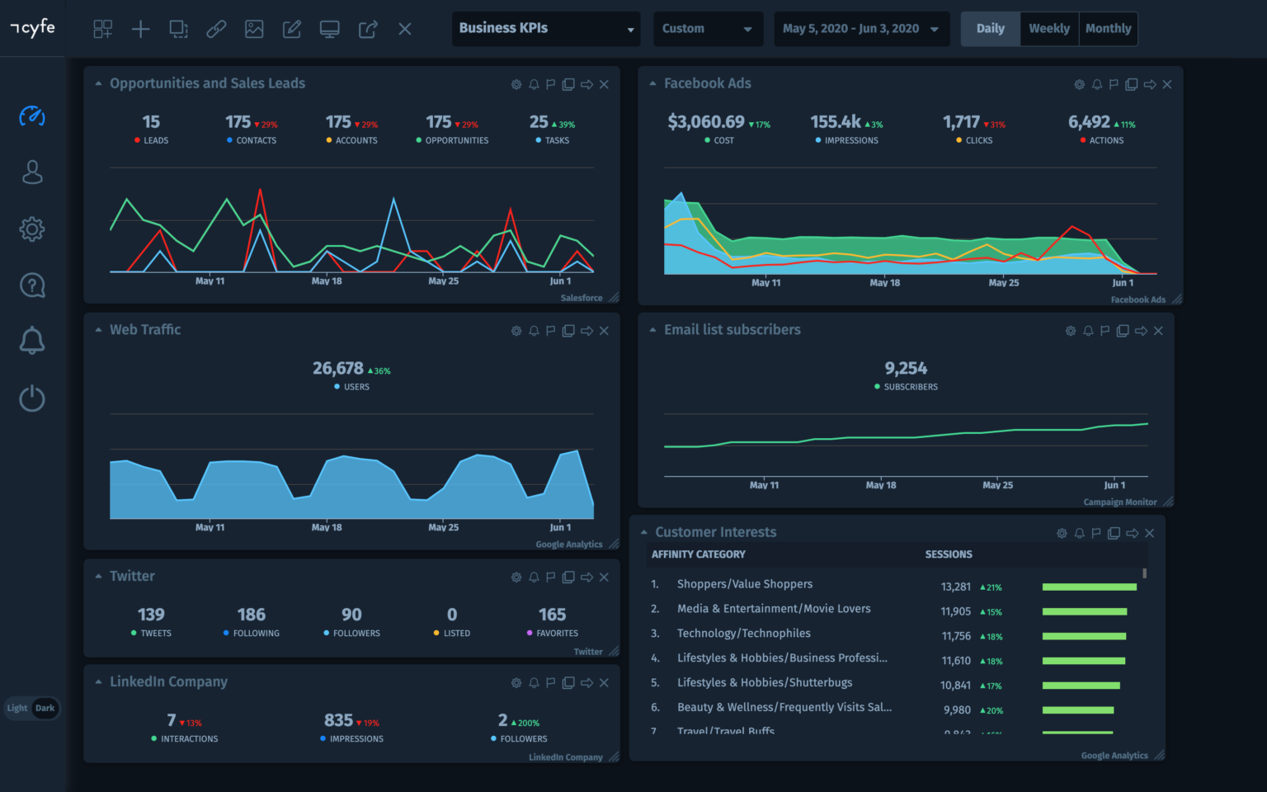
Task: Open settings for the Facebook Ads widget
Action: tap(1079, 84)
